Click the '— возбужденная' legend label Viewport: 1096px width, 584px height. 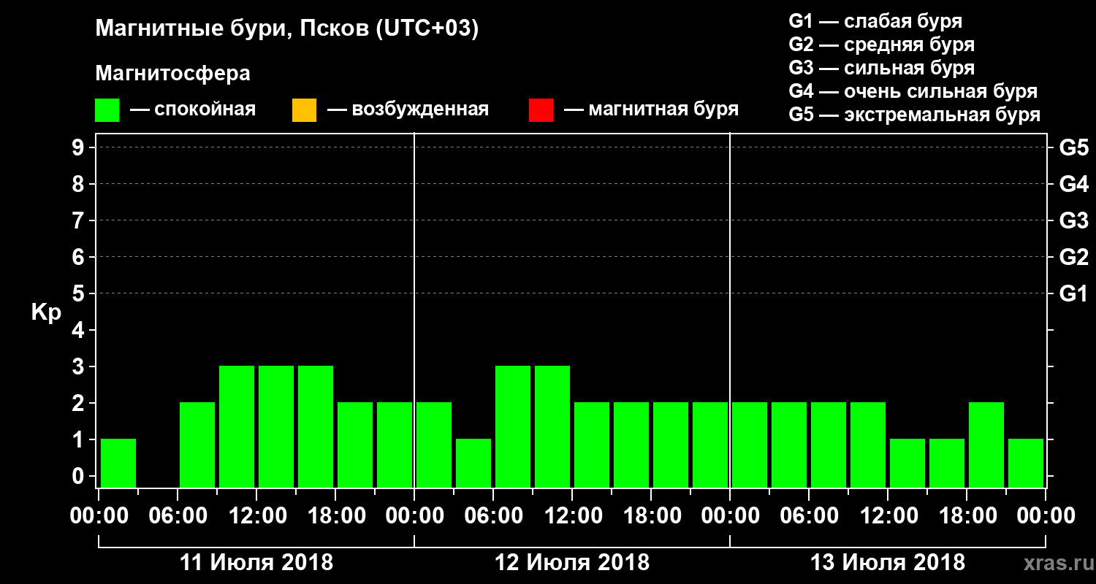tap(408, 109)
